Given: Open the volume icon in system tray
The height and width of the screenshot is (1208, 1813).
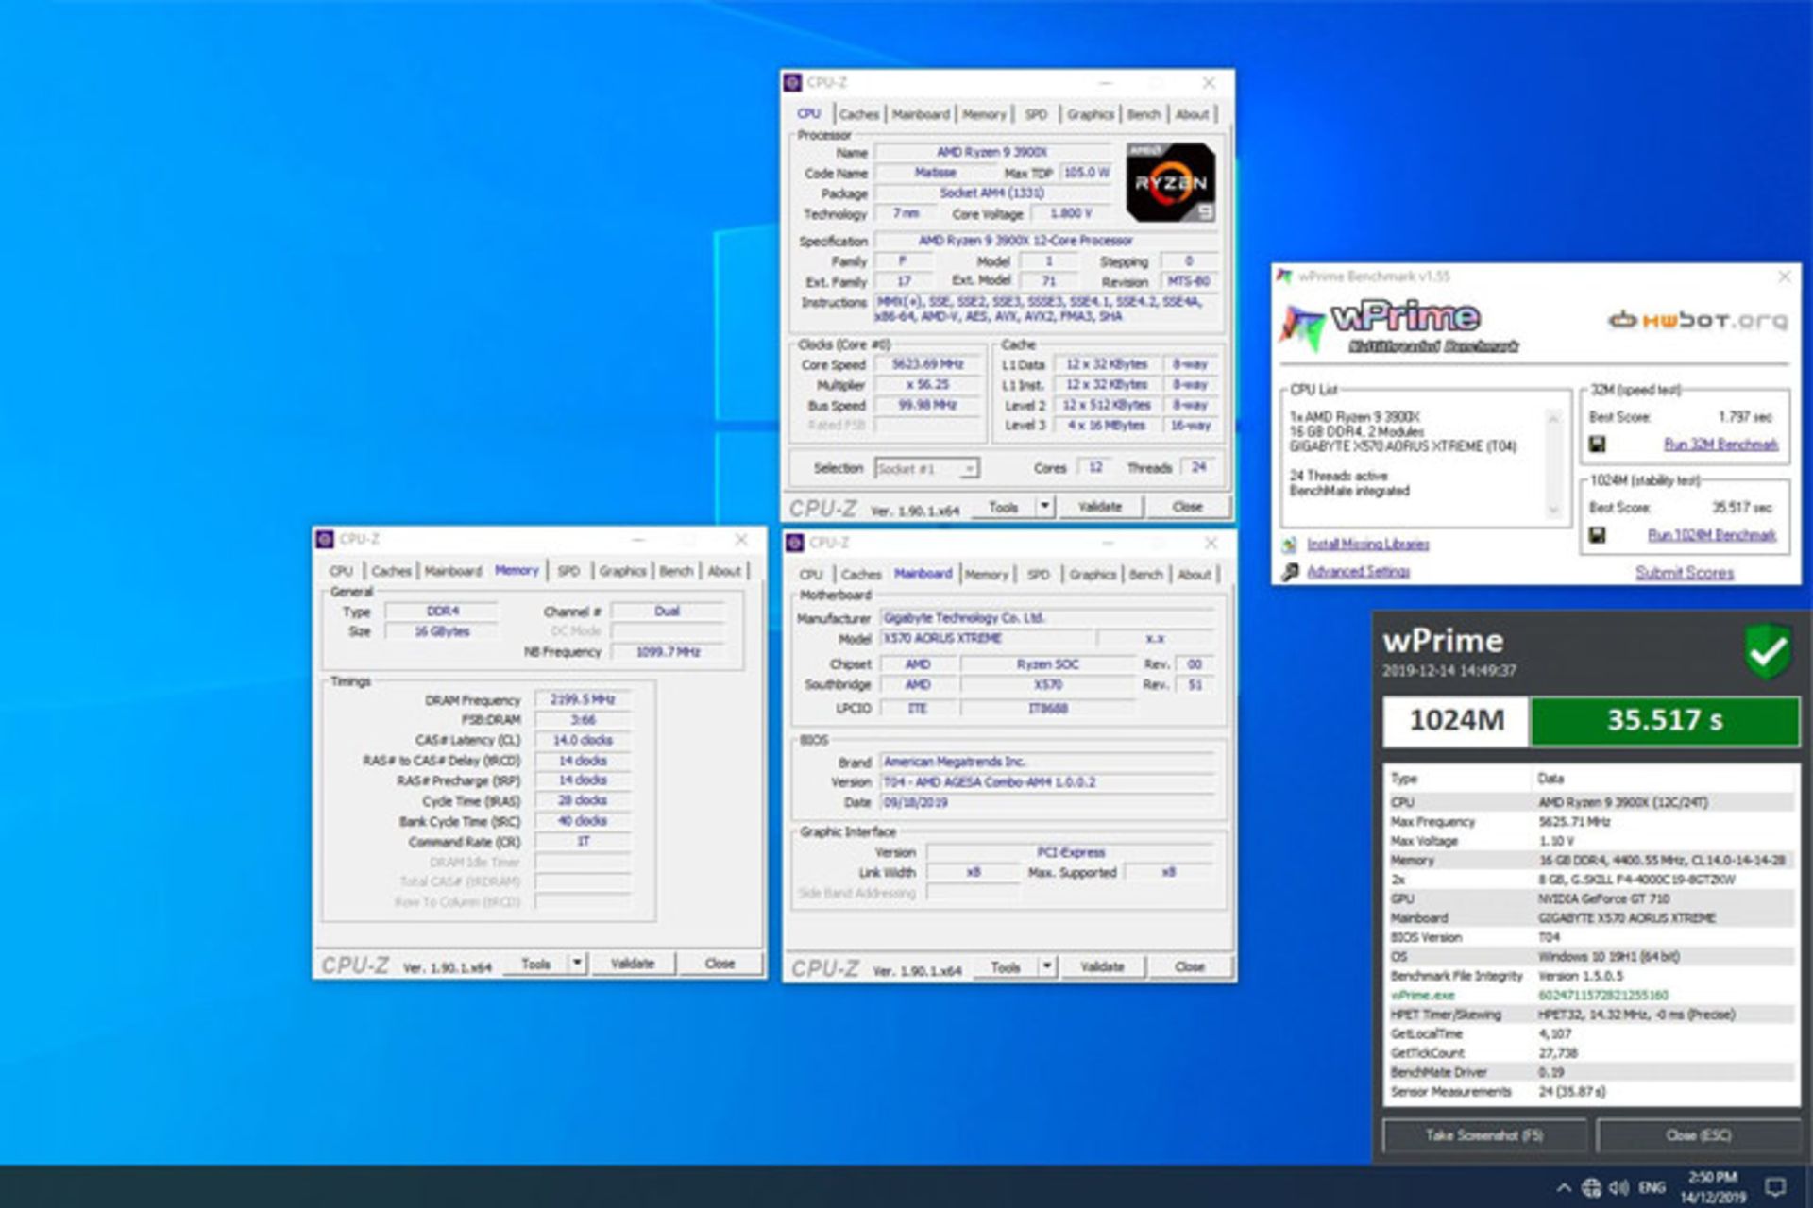Looking at the screenshot, I should tap(1618, 1187).
